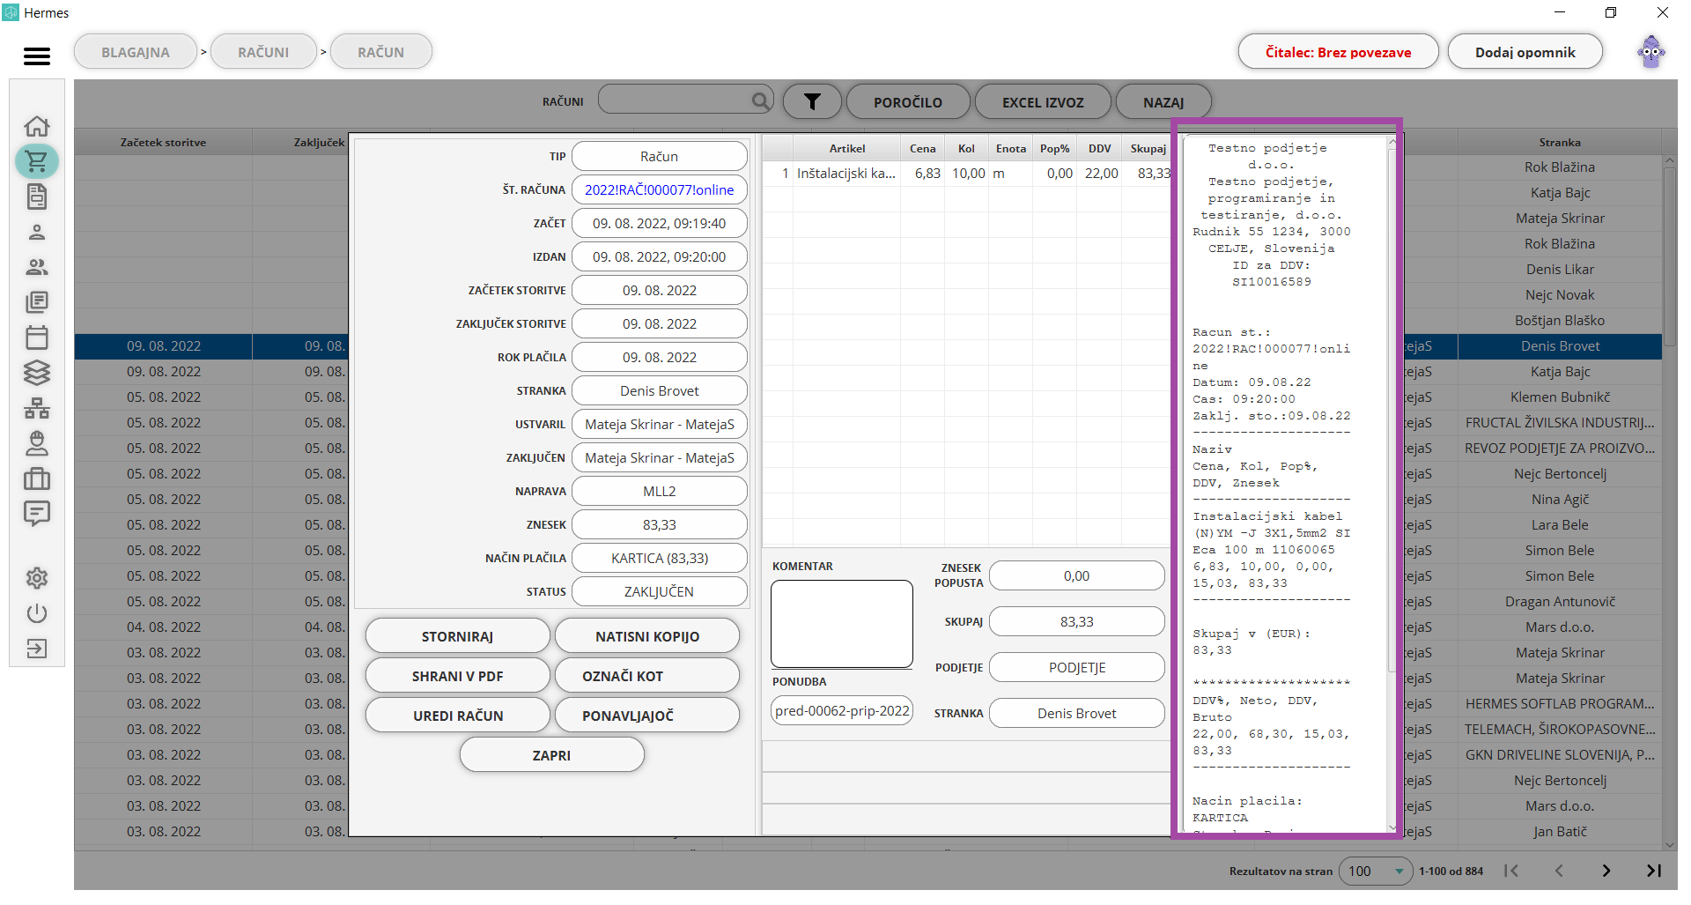Close the dialog with ZAPRI
1691x905 pixels.
click(552, 755)
